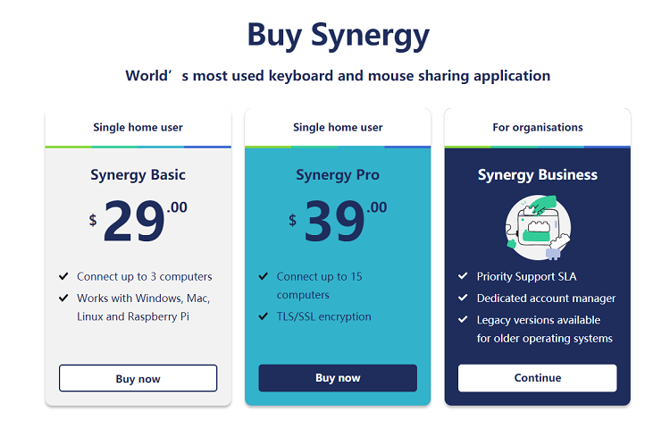Click Single home user header above Synergy Basic
This screenshot has height=421, width=670.
[138, 127]
